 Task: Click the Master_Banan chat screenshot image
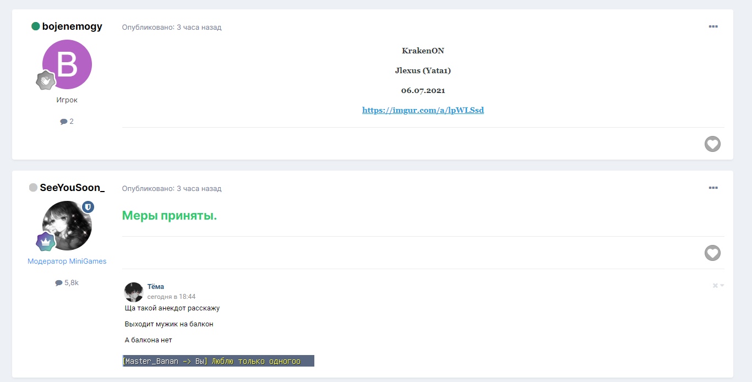pos(218,361)
